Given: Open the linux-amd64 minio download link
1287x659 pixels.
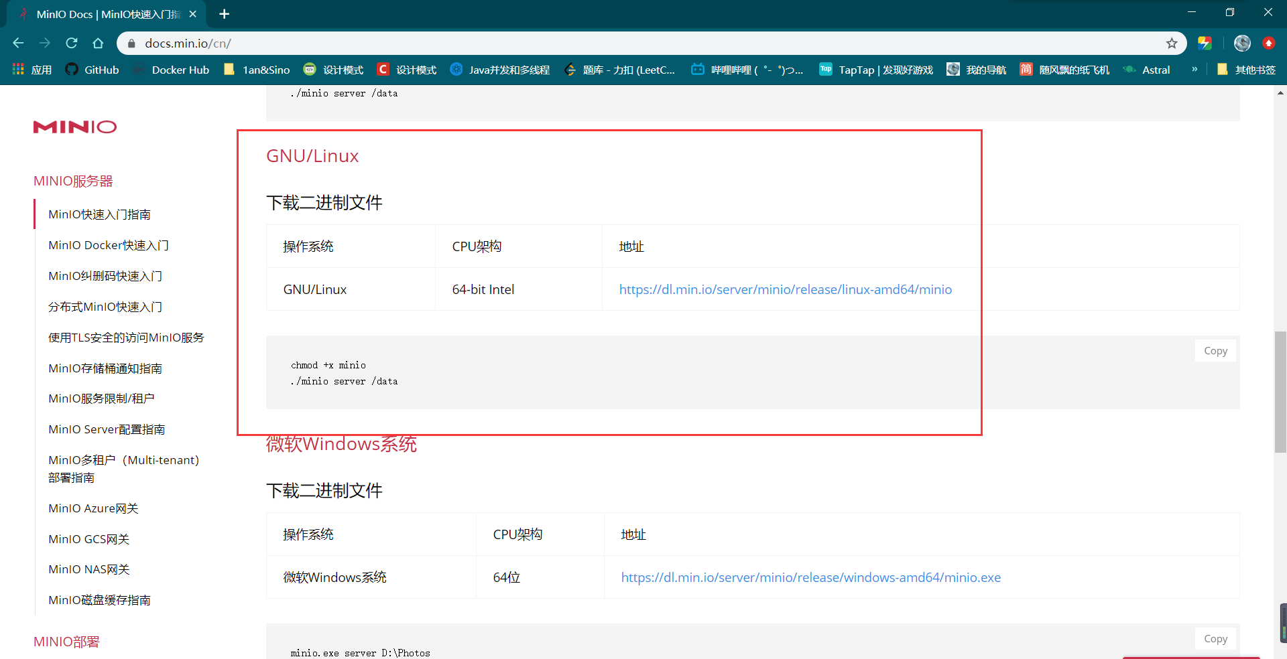Looking at the screenshot, I should click(785, 289).
